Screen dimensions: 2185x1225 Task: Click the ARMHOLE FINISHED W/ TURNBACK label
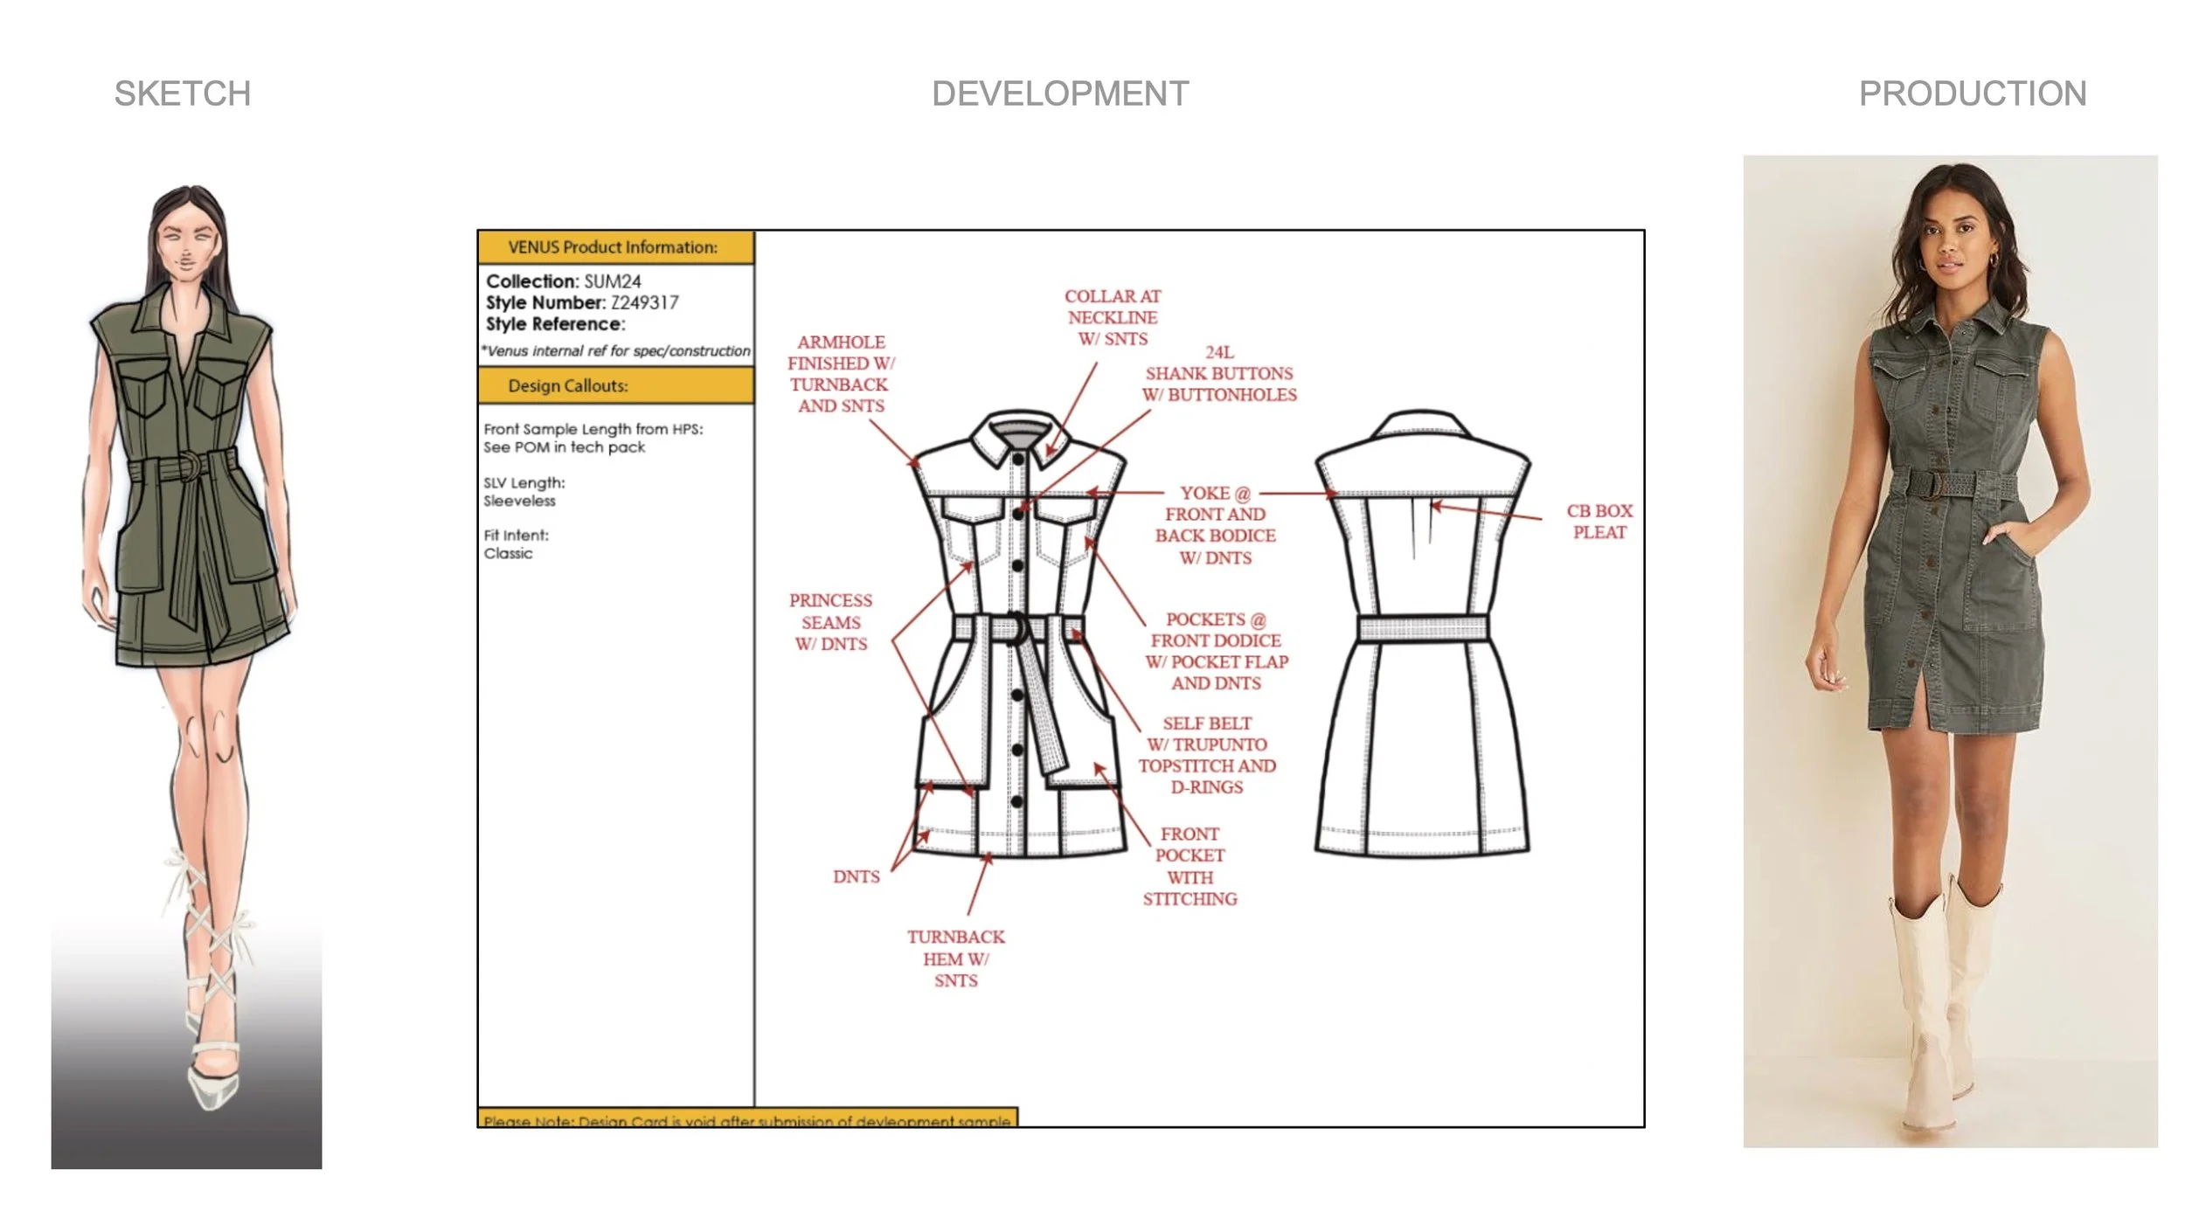click(840, 374)
